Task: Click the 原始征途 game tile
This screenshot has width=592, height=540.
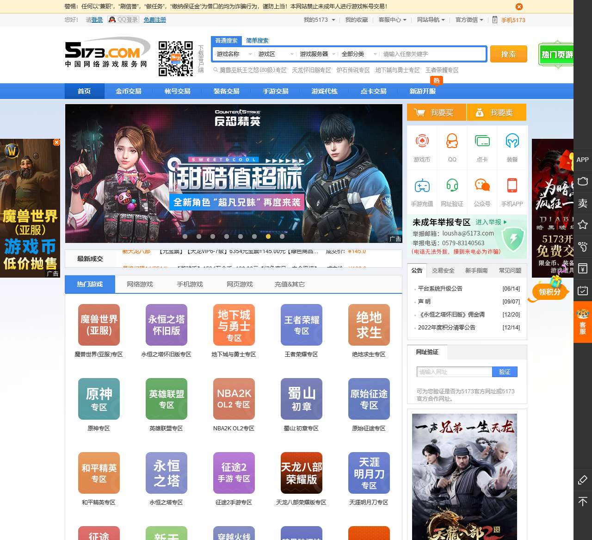Action: pyautogui.click(x=369, y=399)
